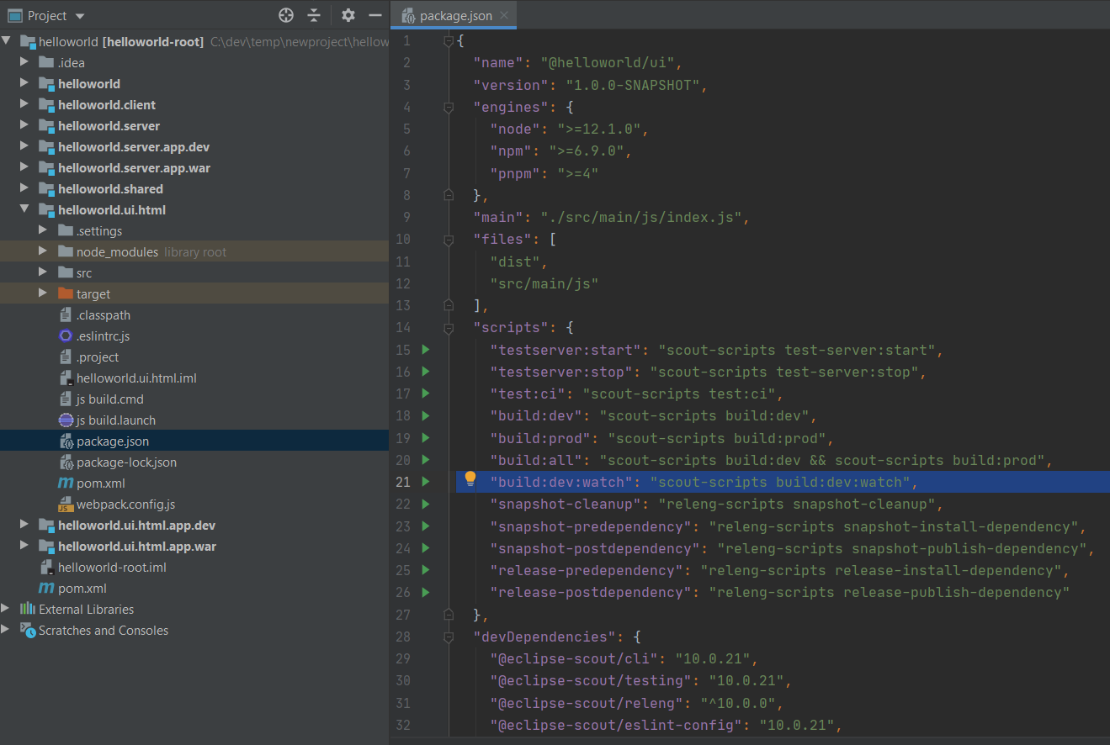The image size is (1110, 745).
Task: Click the yellow intention lightbulb icon
Action: (470, 479)
